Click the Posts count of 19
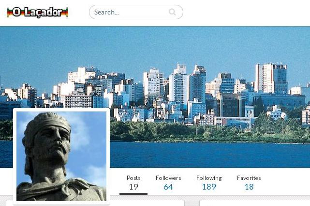 (x=133, y=187)
